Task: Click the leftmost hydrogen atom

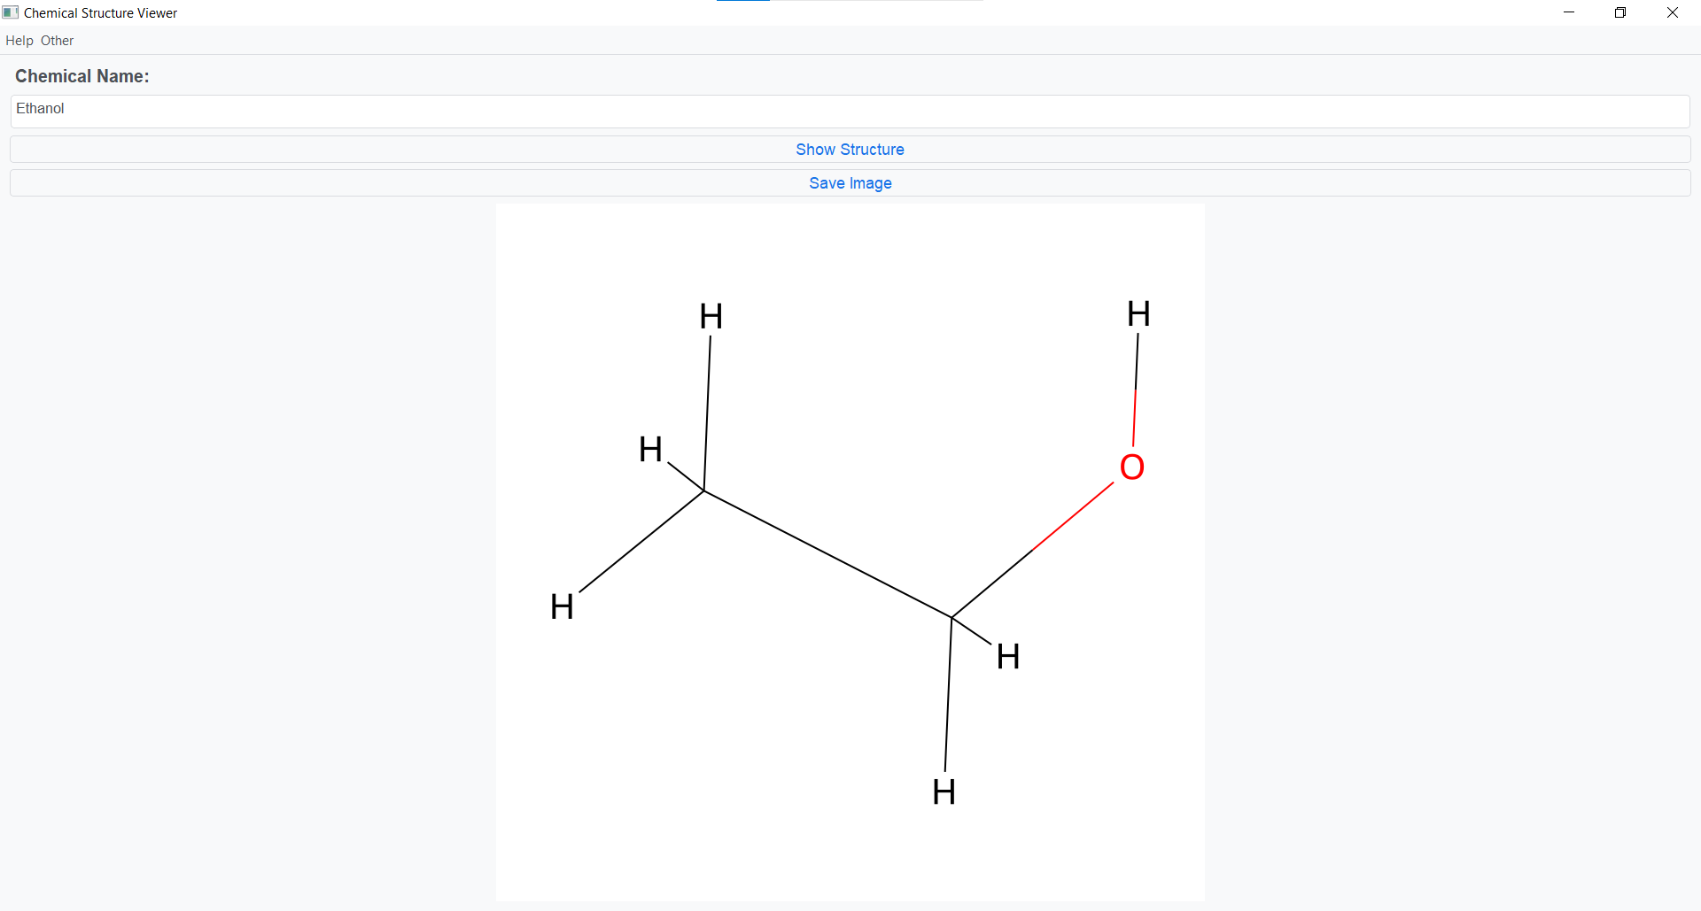Action: tap(562, 606)
